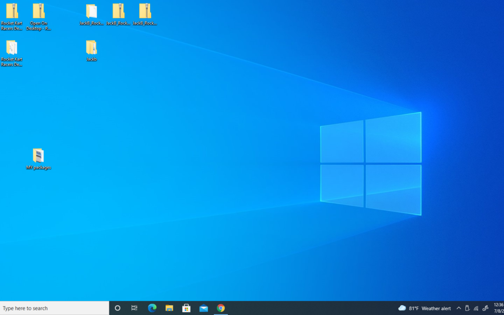Open Cortana from the taskbar circle icon
This screenshot has height=315, width=504.
click(118, 308)
